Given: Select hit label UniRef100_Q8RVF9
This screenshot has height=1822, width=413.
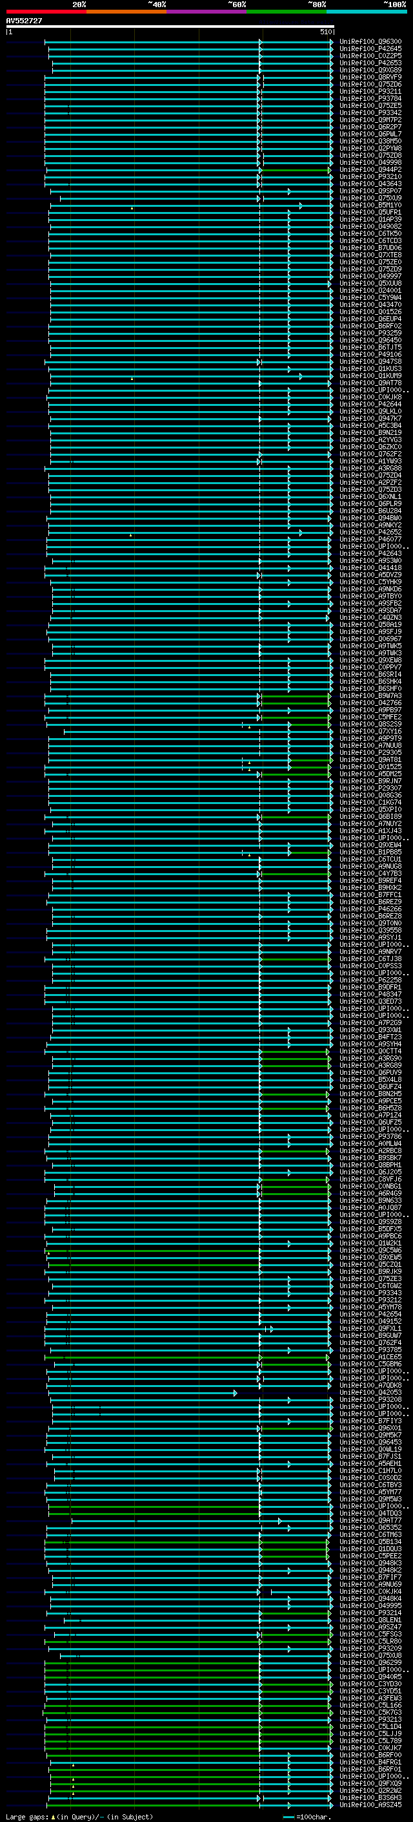Looking at the screenshot, I should 370,77.
